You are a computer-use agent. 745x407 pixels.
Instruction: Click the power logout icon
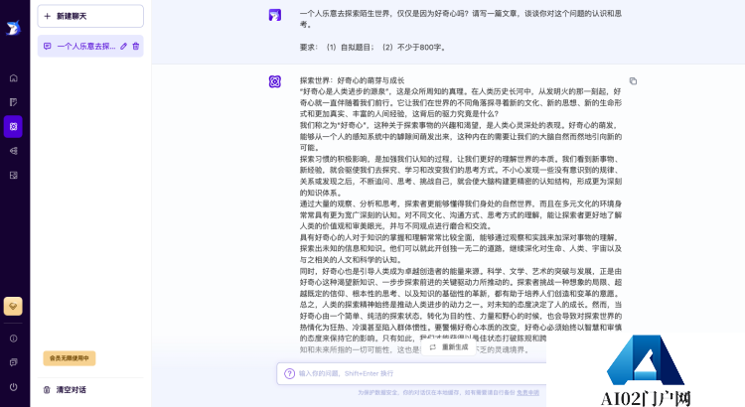pyautogui.click(x=13, y=387)
